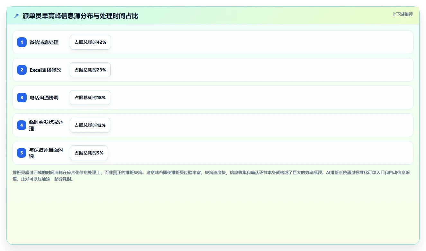Image resolution: width=426 pixels, height=251 pixels.
Task: Click the 占据总耗时12% pill
Action: [90, 125]
